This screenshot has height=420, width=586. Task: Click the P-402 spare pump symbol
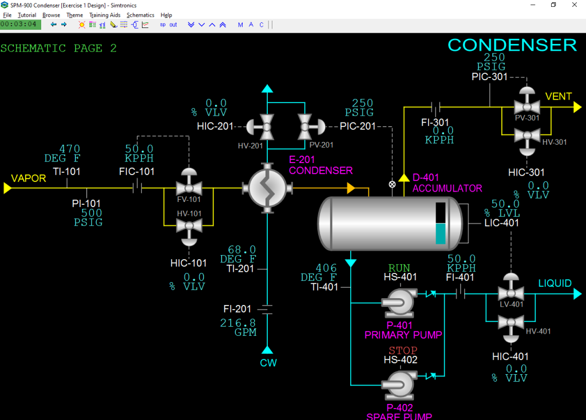[399, 386]
